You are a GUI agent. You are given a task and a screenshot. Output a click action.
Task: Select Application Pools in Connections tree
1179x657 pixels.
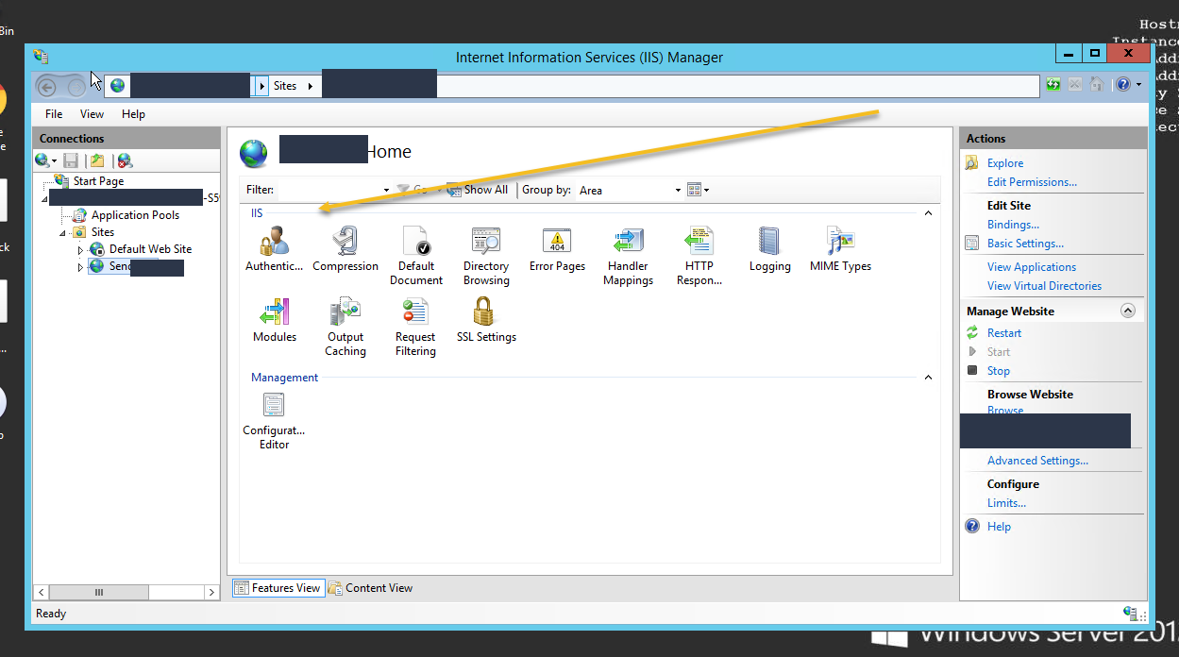pos(135,215)
